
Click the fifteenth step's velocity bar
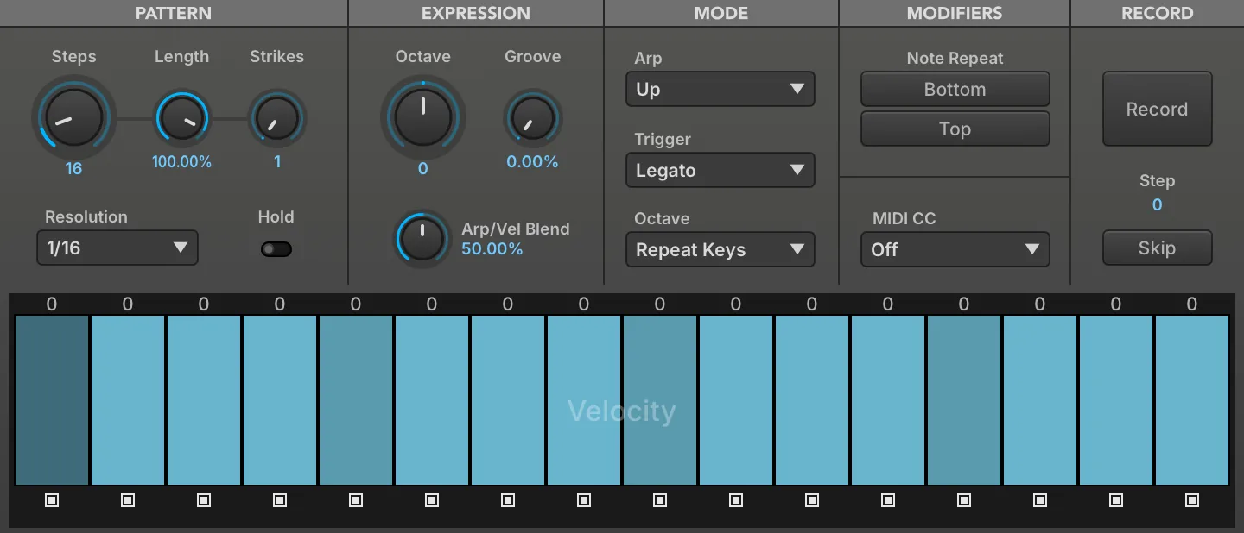coord(1116,400)
